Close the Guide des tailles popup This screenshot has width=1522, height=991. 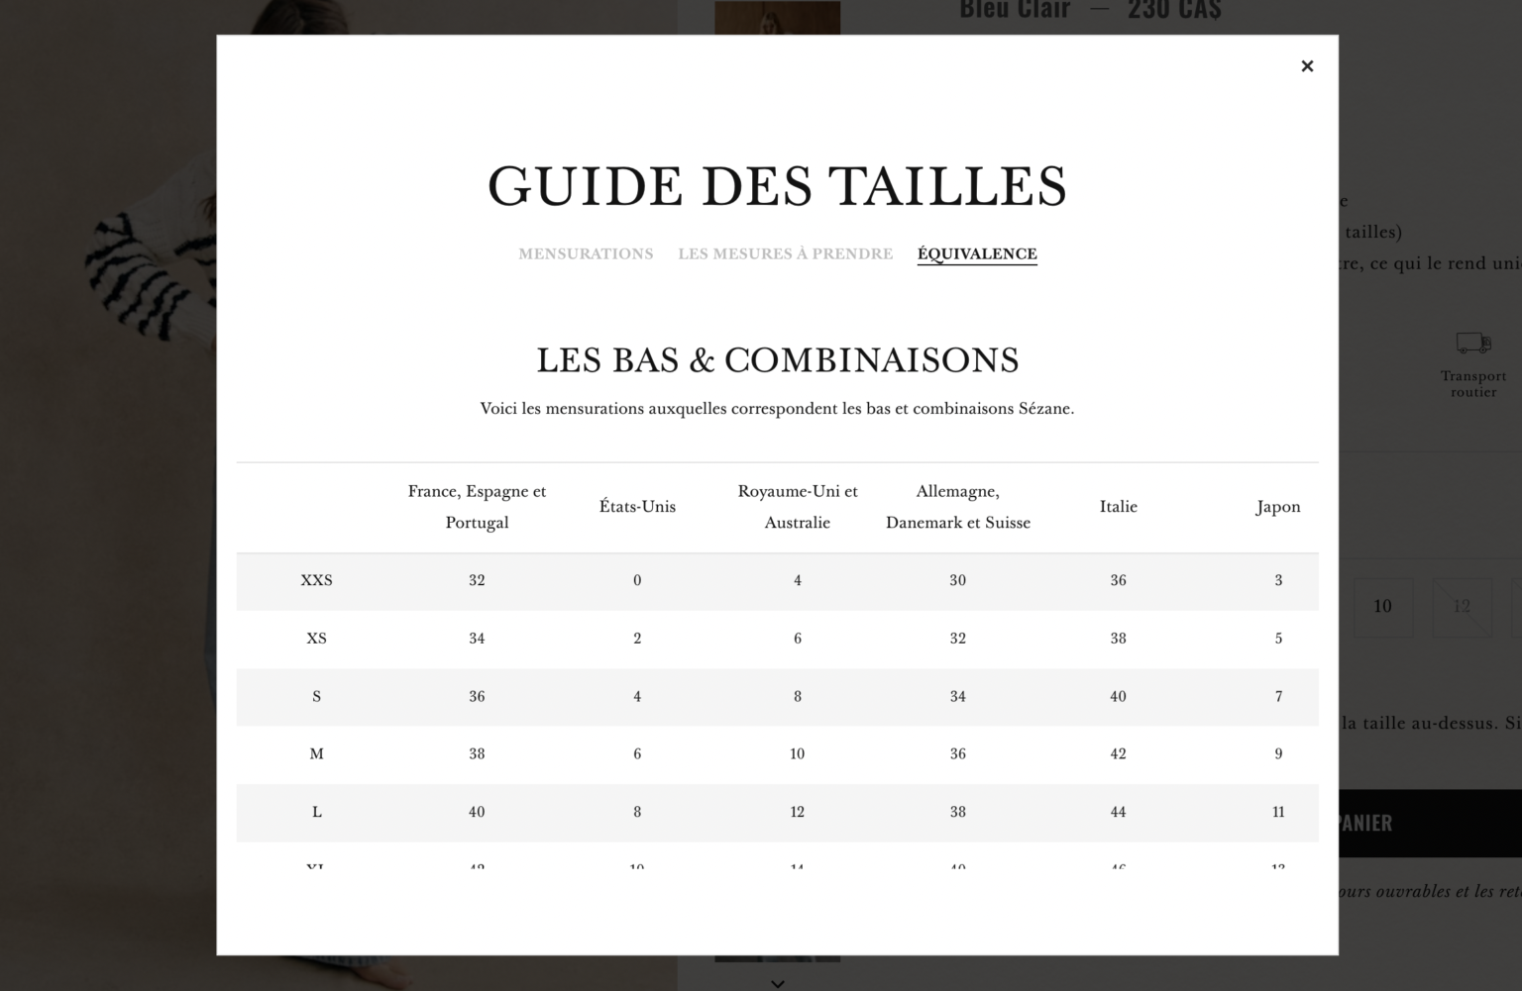(x=1307, y=66)
